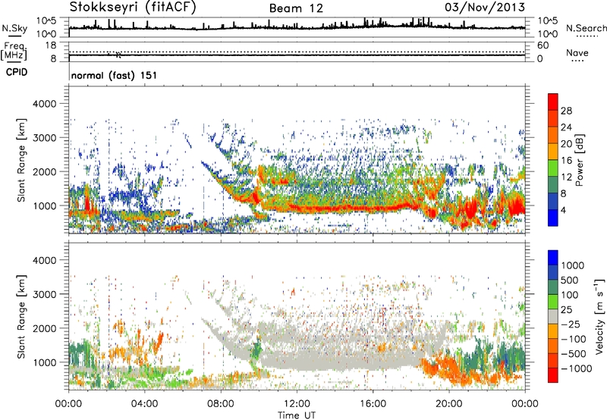Screen dimensions: 607x420
Task: Click the power panel "Slant Range [km]" label
Action: click(x=21, y=160)
